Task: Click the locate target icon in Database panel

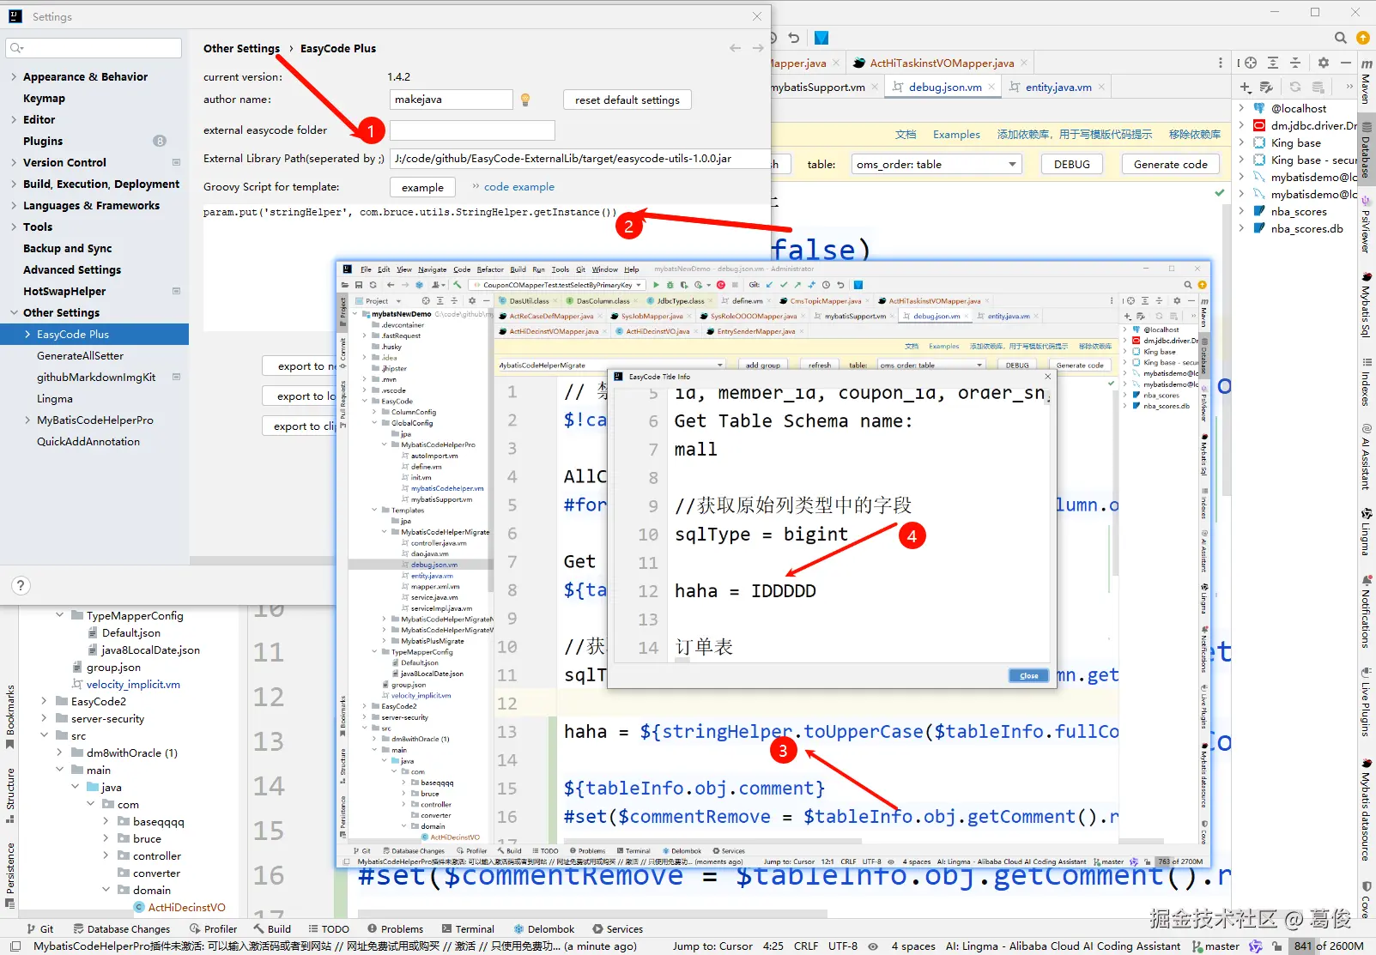Action: [x=1251, y=63]
